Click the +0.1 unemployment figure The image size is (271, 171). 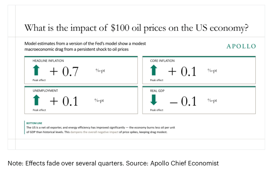(64, 101)
